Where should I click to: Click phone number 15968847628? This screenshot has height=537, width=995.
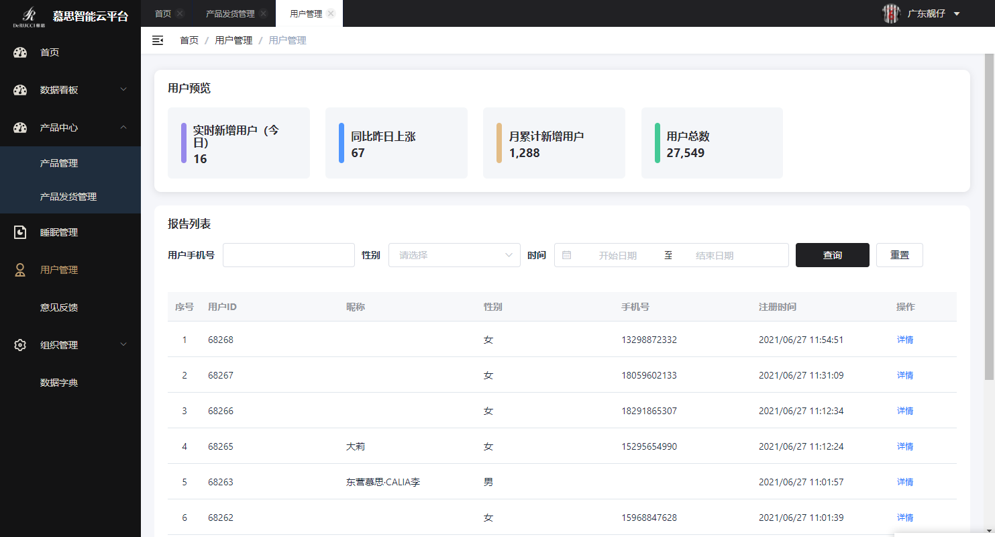[x=649, y=518]
